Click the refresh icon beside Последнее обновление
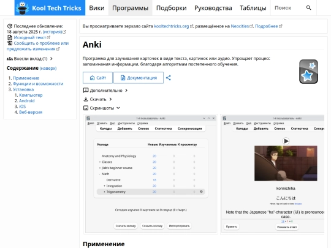 click(x=10, y=26)
